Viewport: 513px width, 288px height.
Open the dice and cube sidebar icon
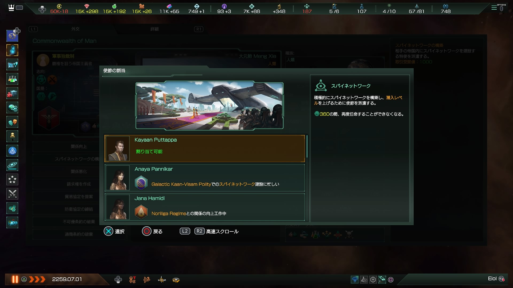tap(12, 93)
